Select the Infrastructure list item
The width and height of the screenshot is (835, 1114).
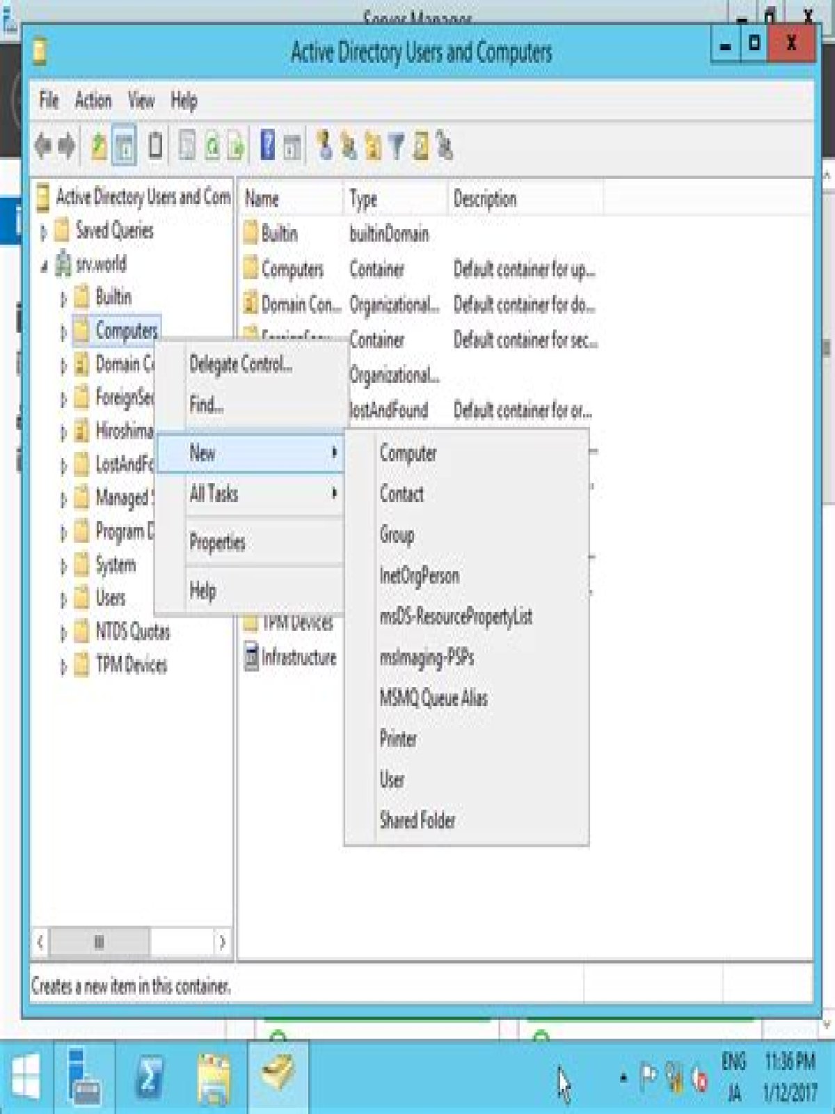[x=289, y=657]
